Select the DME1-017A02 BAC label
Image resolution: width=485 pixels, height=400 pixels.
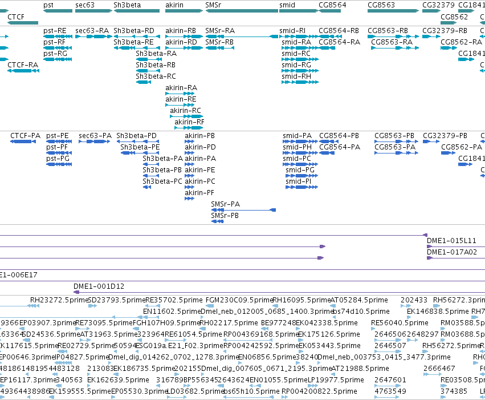click(451, 252)
